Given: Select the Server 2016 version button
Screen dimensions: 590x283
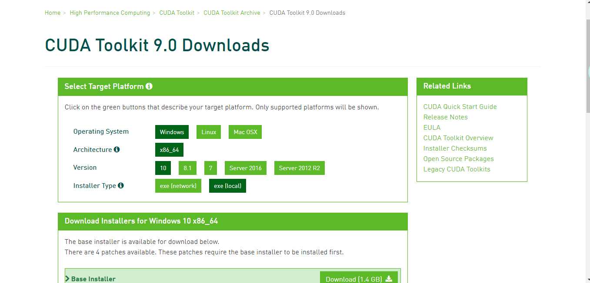Looking at the screenshot, I should pos(246,168).
